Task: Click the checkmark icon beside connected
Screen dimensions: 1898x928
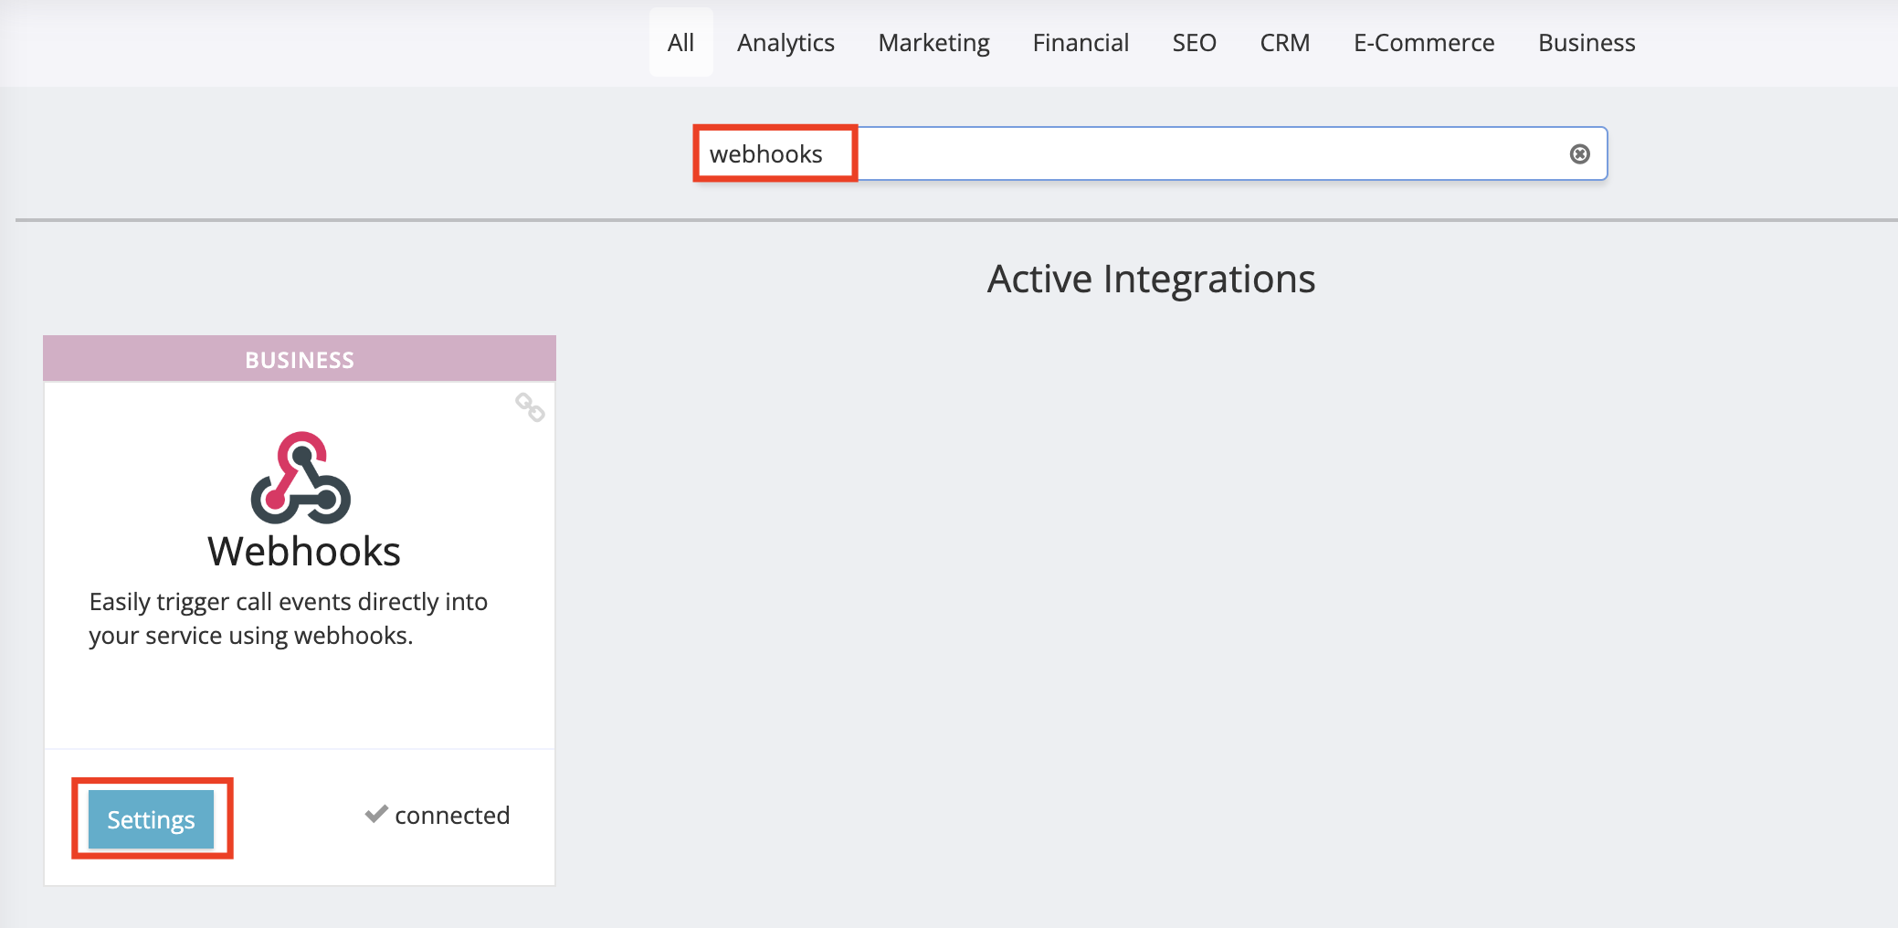Action: click(376, 814)
